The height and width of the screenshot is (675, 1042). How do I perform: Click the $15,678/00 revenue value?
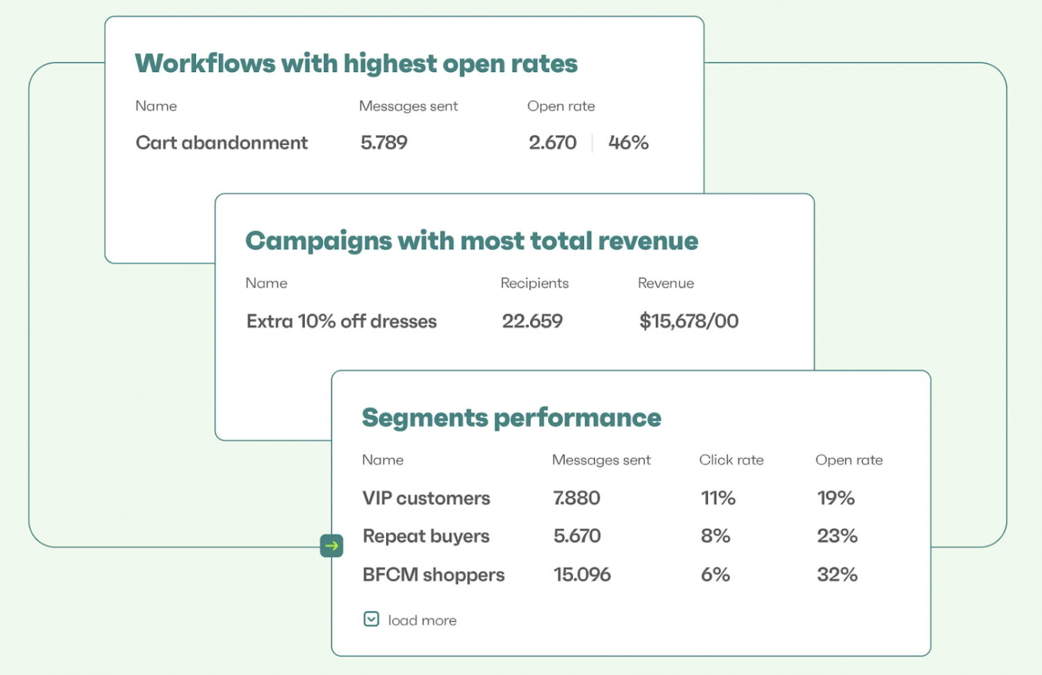click(x=688, y=322)
